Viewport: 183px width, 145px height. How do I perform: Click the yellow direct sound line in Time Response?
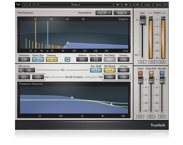36,35
